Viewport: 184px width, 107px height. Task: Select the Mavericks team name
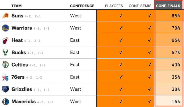(24, 102)
